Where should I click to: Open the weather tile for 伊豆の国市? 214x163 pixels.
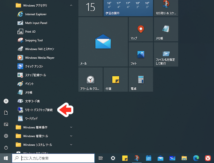coord(128,8)
